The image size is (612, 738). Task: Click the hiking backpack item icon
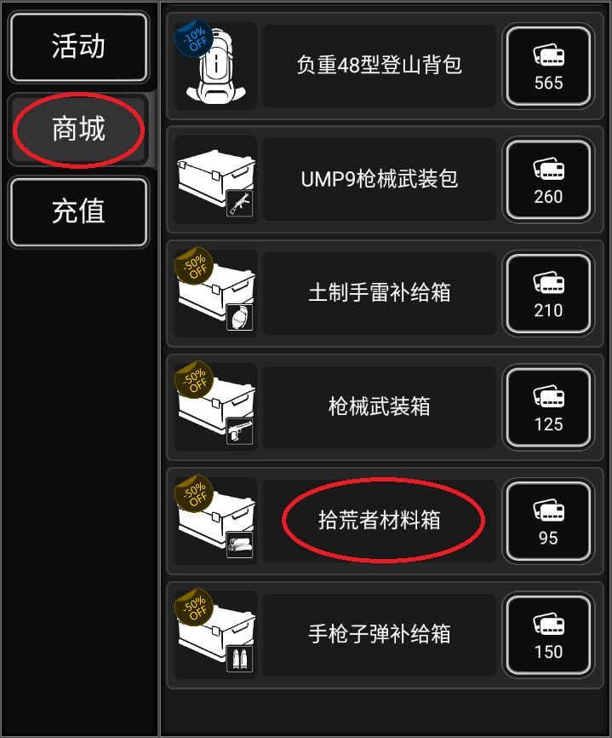click(x=215, y=66)
